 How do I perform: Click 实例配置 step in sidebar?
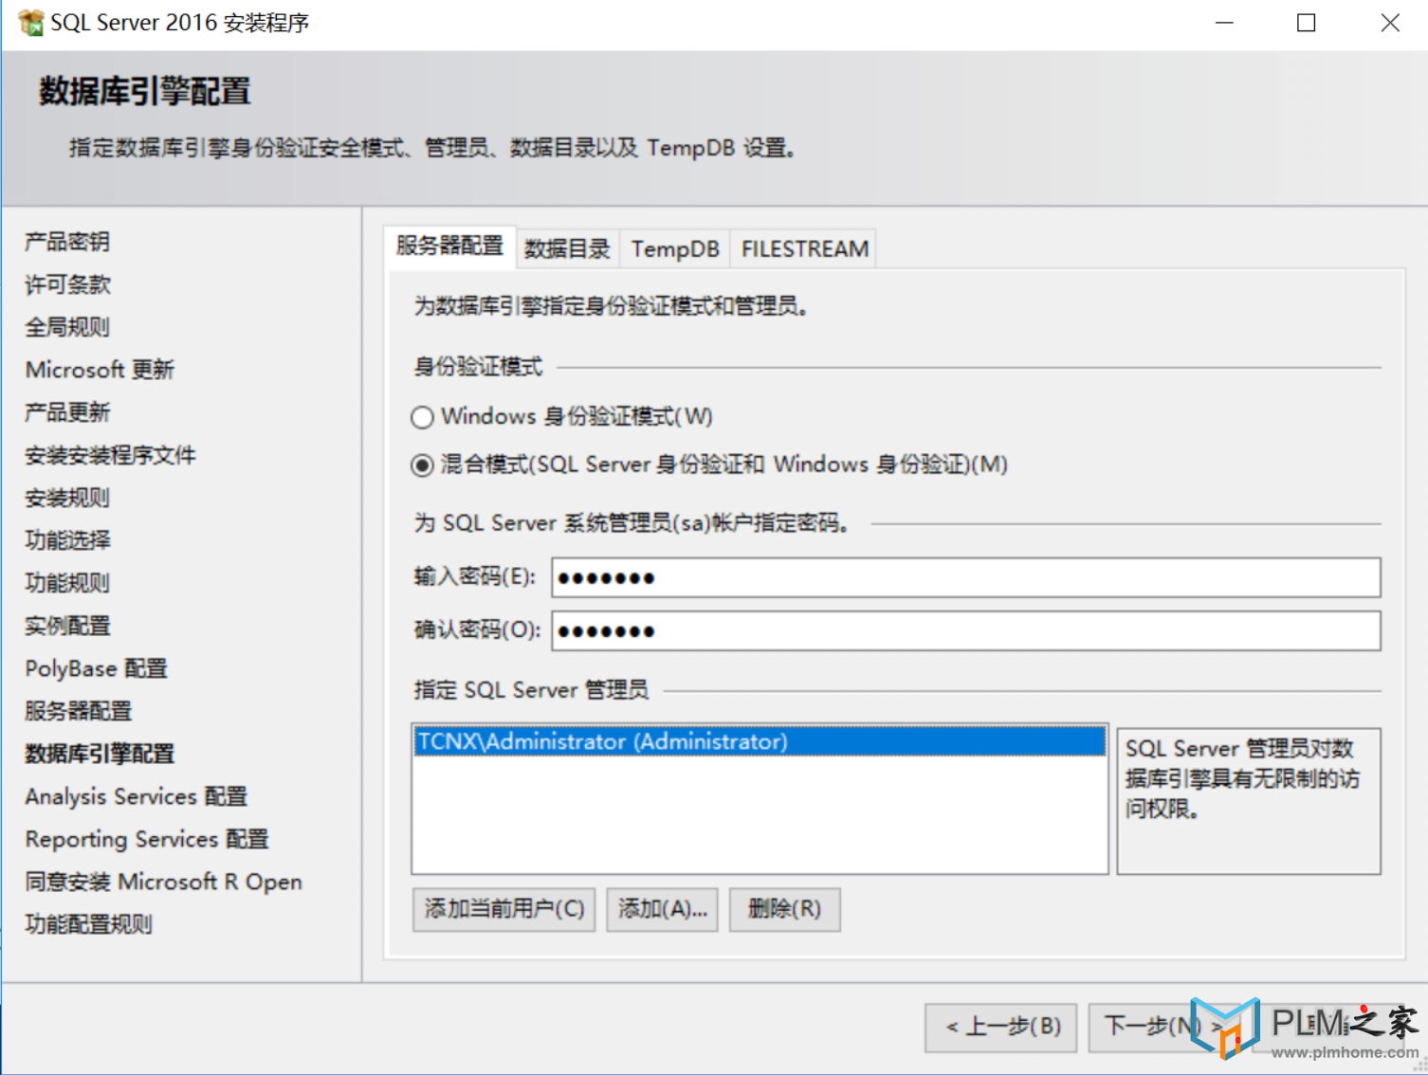[x=67, y=626]
